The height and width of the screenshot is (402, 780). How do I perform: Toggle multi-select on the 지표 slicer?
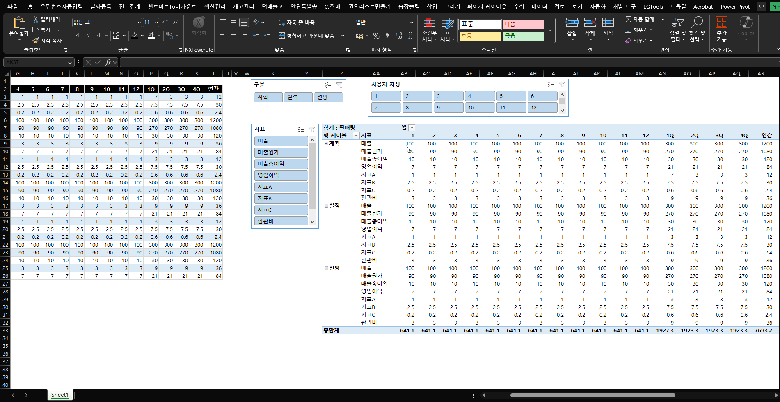(x=300, y=129)
